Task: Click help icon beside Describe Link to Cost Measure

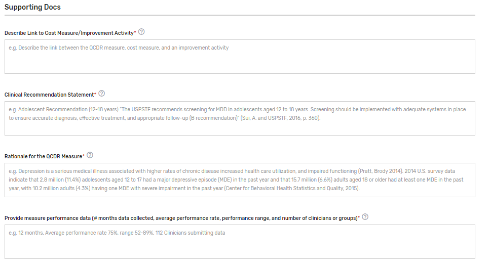Action: point(141,32)
